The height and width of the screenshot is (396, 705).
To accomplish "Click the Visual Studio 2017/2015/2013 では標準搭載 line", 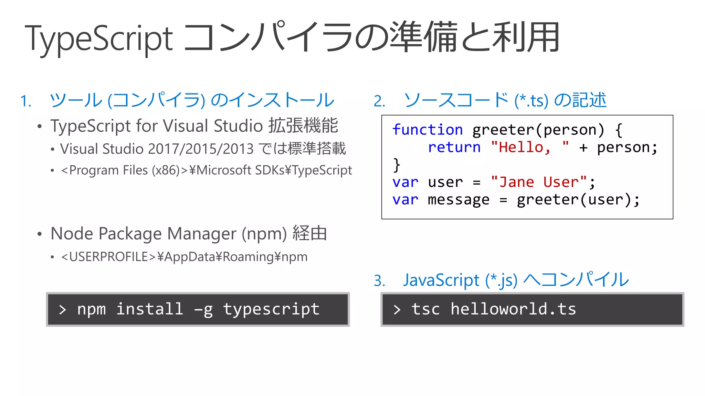I will (203, 149).
